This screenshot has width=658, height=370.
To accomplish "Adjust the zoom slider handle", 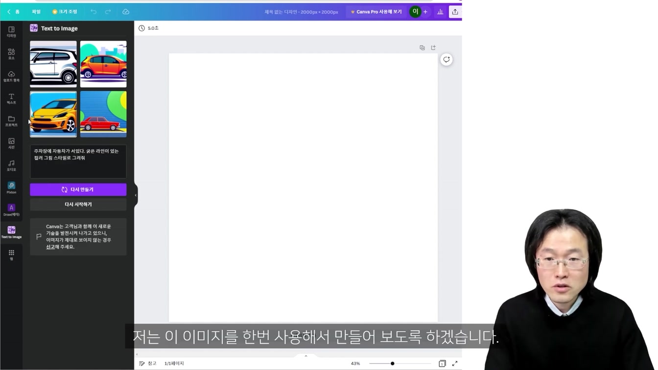I will click(x=392, y=364).
